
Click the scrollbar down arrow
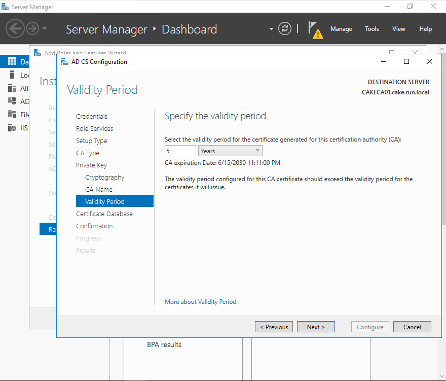click(x=442, y=377)
